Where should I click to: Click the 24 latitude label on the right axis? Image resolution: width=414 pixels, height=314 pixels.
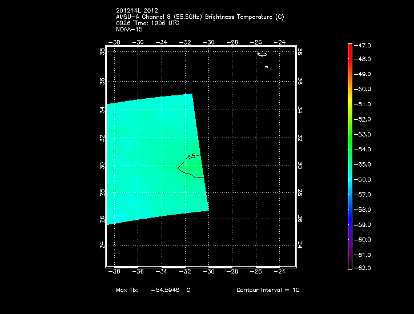(299, 245)
